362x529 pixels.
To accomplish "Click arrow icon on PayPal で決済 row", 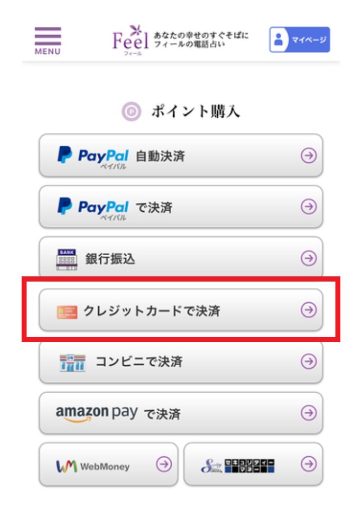I will pyautogui.click(x=309, y=207).
